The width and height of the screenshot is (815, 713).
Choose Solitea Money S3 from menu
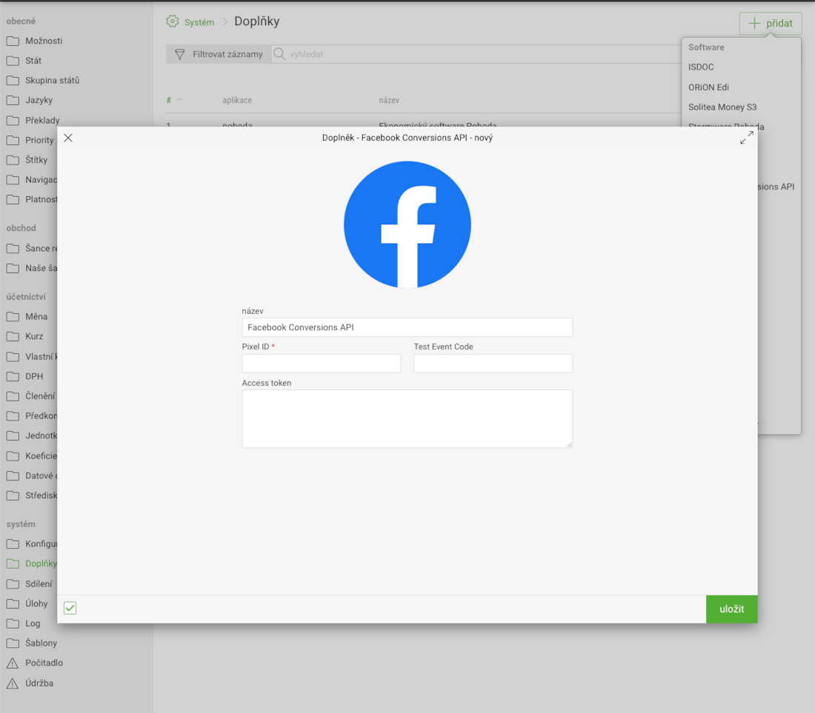click(722, 107)
